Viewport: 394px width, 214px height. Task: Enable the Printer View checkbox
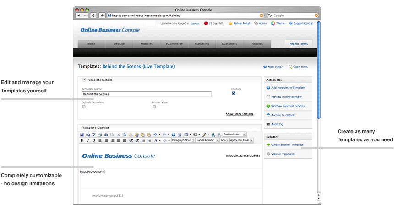[154, 107]
